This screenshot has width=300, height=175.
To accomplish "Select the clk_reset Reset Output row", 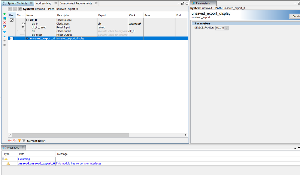I will pyautogui.click(x=98, y=35).
